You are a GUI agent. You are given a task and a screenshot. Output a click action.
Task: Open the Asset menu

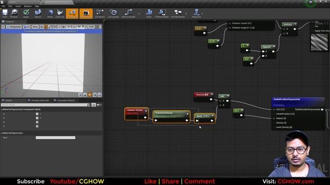18,6
